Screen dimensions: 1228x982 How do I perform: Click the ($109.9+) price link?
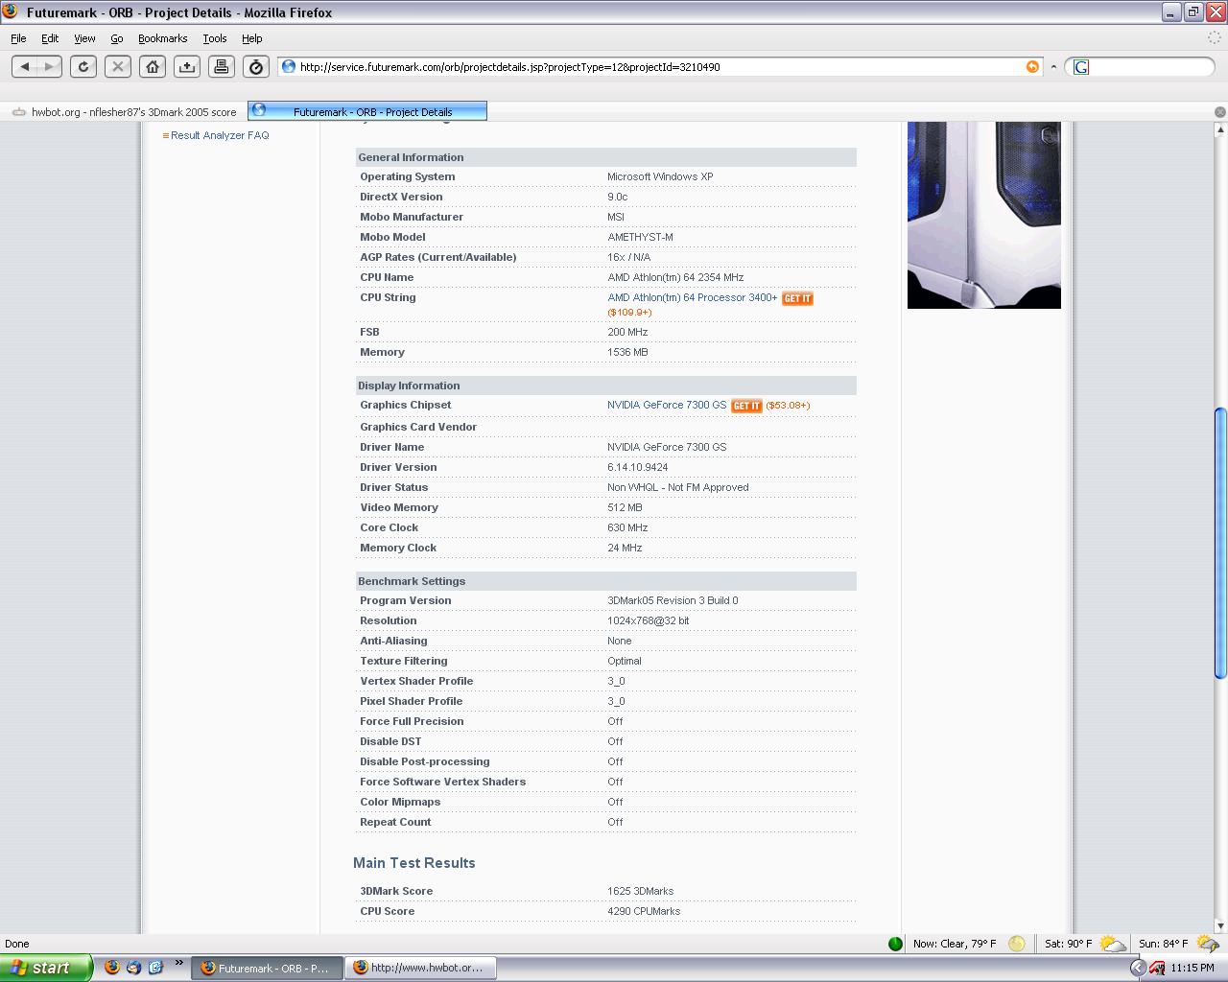pos(629,312)
